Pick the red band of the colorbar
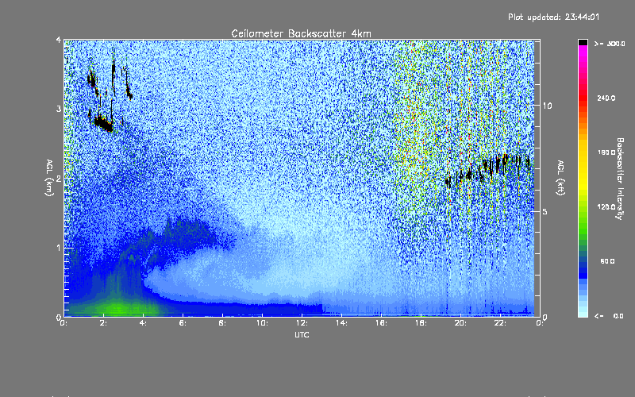Viewport: 635px width, 397px height. 583,97
